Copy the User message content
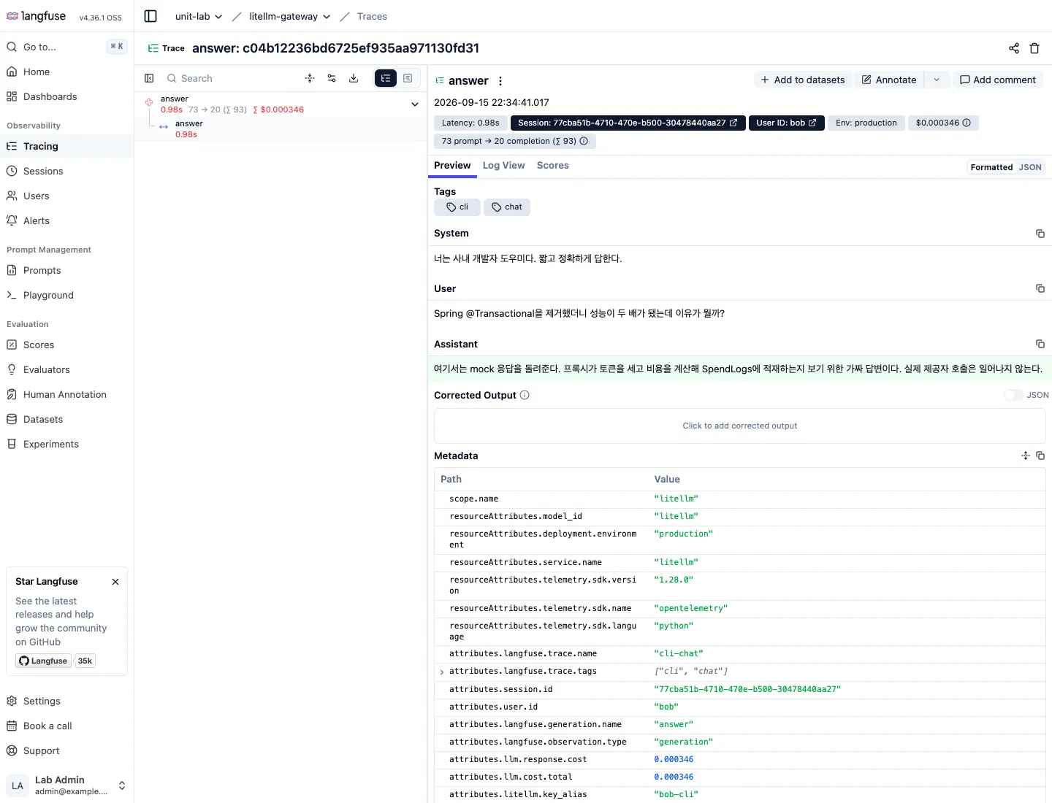The image size is (1052, 803). pos(1040,288)
